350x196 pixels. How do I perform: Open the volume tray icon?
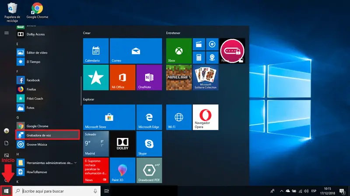(306, 191)
